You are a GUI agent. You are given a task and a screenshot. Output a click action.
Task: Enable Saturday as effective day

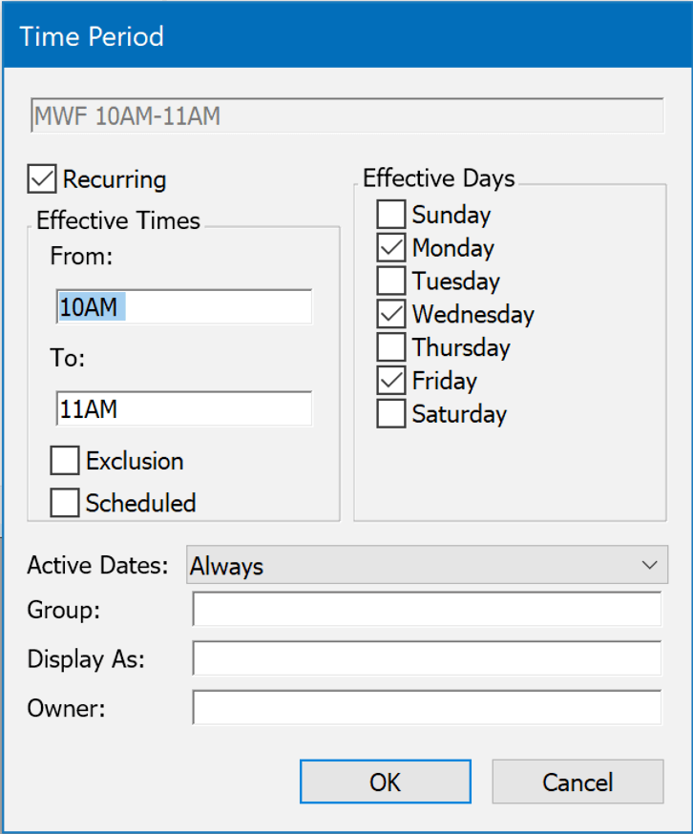coord(391,414)
